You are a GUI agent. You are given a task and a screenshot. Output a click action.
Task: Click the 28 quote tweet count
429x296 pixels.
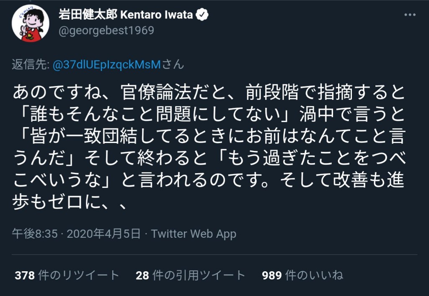click(142, 275)
